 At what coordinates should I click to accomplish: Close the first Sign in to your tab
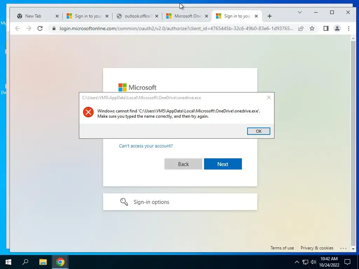click(x=107, y=16)
